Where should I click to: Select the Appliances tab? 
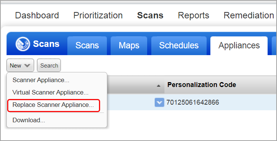point(239,46)
